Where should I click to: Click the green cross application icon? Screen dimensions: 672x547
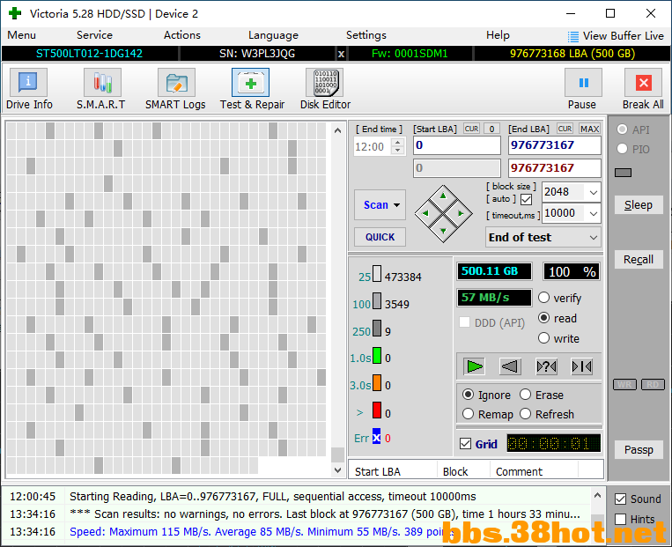point(15,13)
